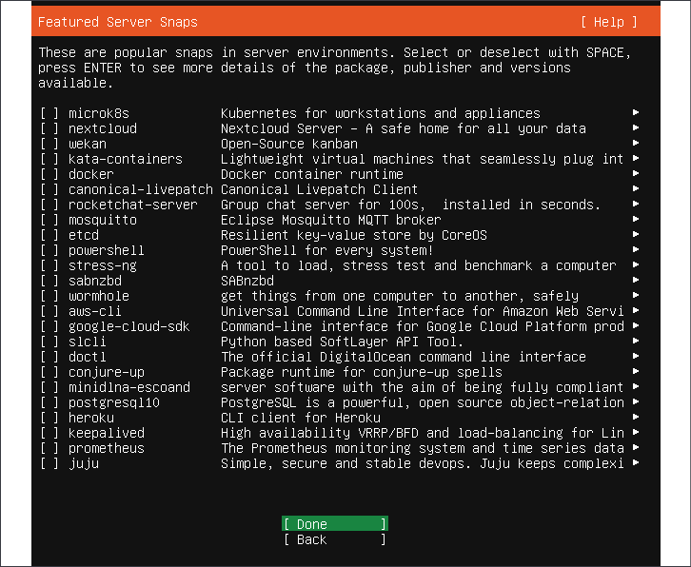Screen dimensions: 691x567
Task: Click 'Eclipse Mosquitto MQTT broker' text
Action: [x=330, y=220]
